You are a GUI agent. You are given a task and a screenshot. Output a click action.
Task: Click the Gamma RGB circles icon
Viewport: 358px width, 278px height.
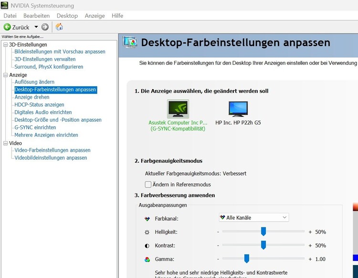pos(147,259)
